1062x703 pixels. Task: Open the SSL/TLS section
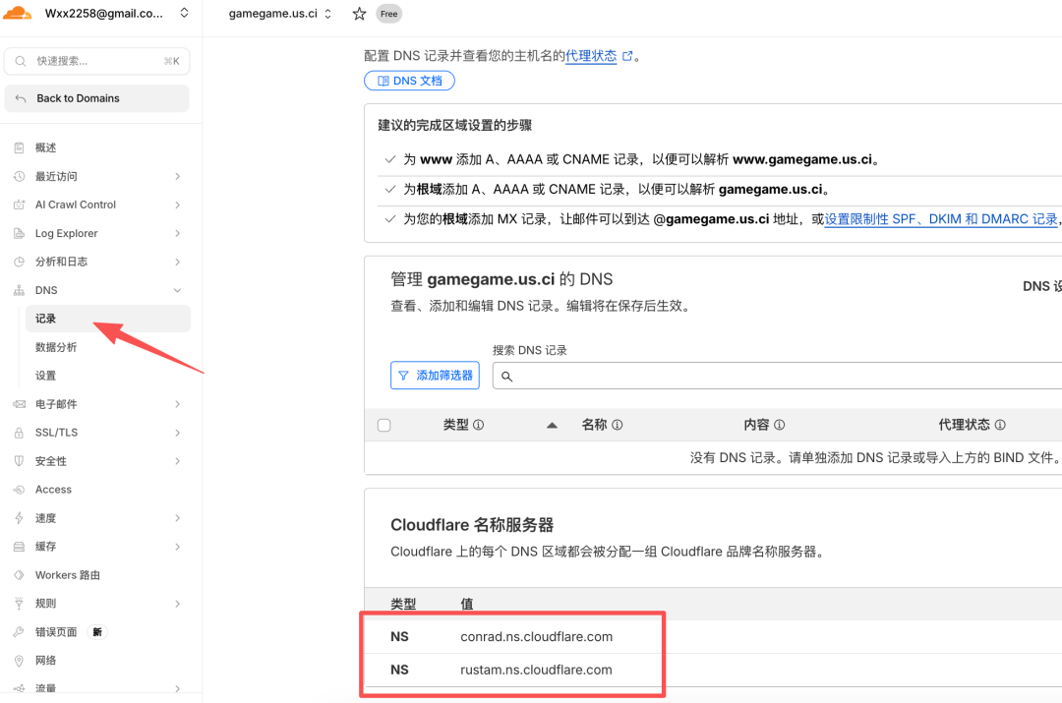(x=54, y=432)
